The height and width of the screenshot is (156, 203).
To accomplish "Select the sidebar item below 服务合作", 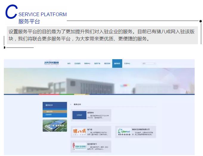I will pos(49,114).
